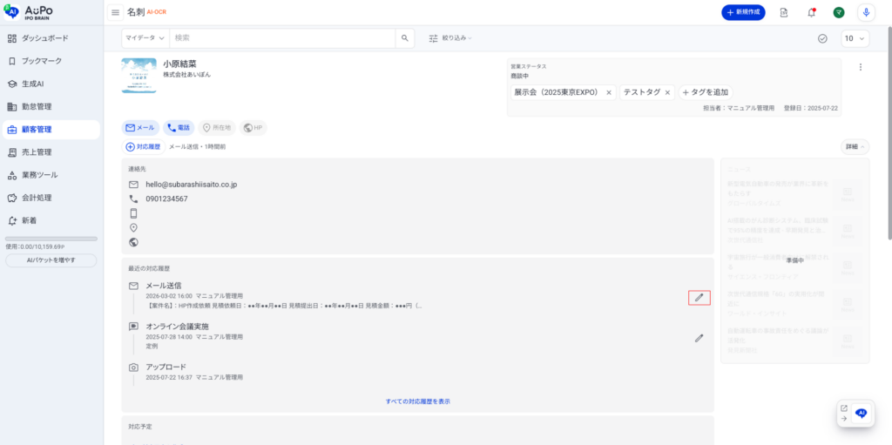
Task: Click the hamburger menu icon
Action: coord(115,12)
